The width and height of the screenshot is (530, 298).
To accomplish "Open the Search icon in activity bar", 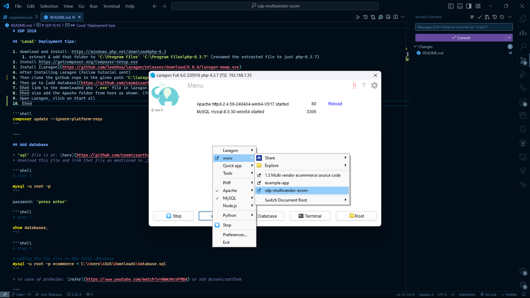I will (523, 46).
